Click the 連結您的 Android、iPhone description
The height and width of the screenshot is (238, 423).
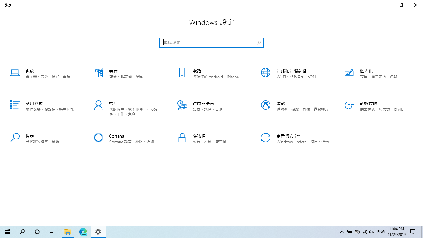[216, 77]
